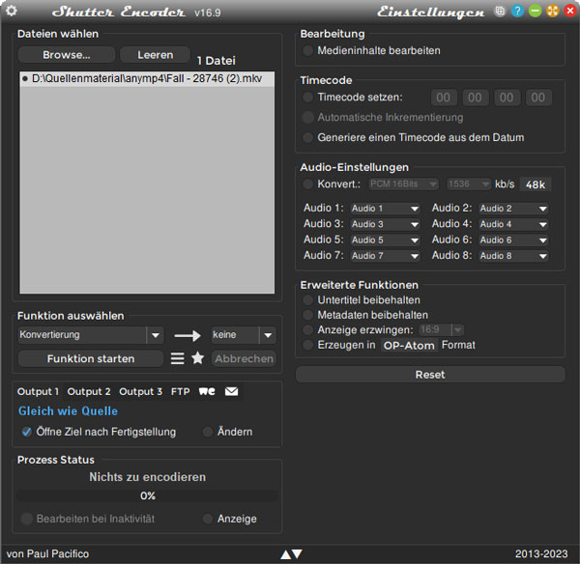
Task: Click the 48k sample rate value
Action: (536, 184)
